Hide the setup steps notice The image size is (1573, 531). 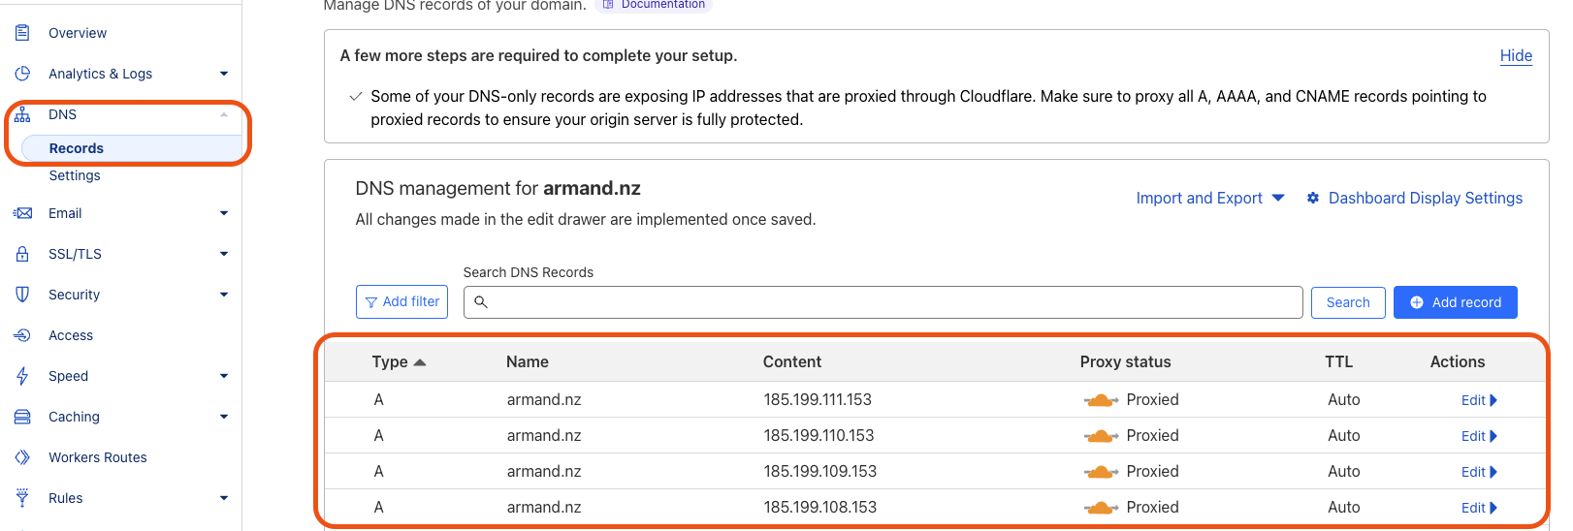tap(1516, 55)
